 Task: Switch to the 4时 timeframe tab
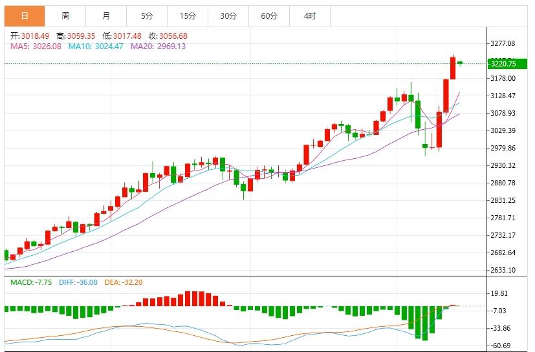click(309, 16)
